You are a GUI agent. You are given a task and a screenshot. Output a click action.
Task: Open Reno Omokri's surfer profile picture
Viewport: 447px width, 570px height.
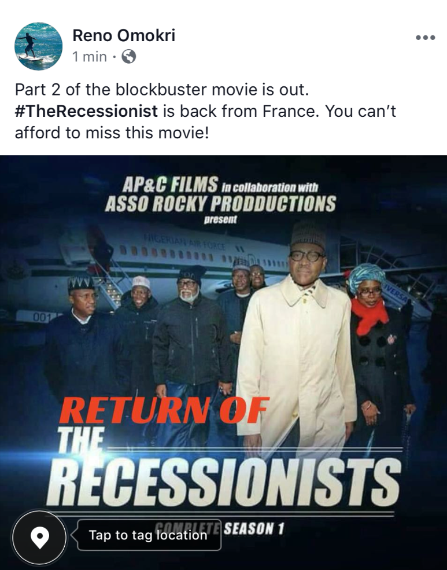[38, 46]
